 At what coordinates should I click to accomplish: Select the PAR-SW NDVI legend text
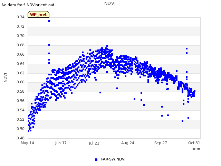(x=113, y=159)
